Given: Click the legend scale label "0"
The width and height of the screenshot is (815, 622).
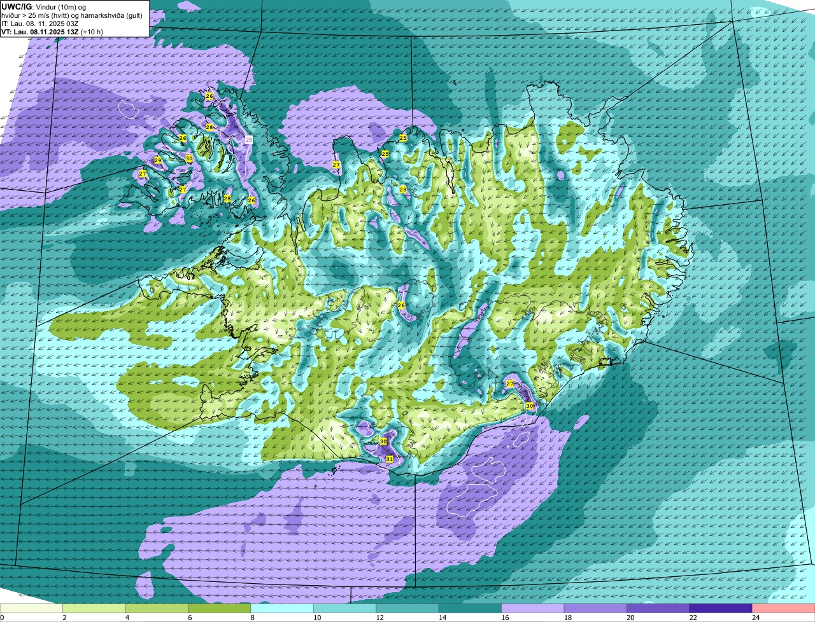Looking at the screenshot, I should click(x=3, y=618).
